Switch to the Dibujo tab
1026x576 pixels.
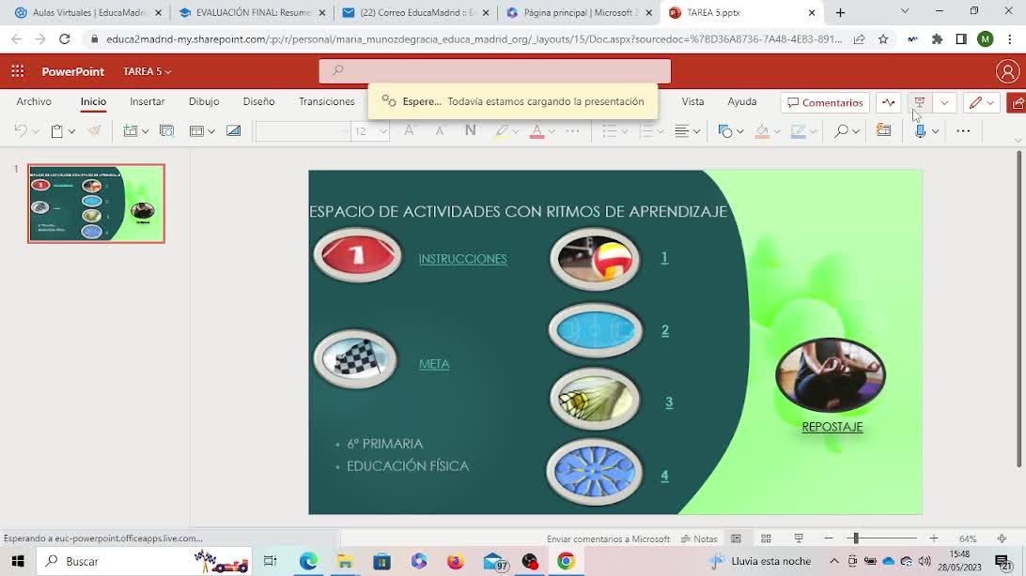(204, 102)
